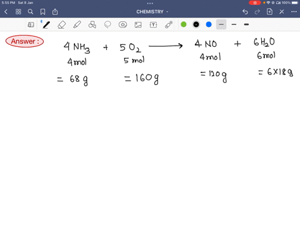Select the Pen tool
Screen dimensions: 300x225
coord(46,25)
